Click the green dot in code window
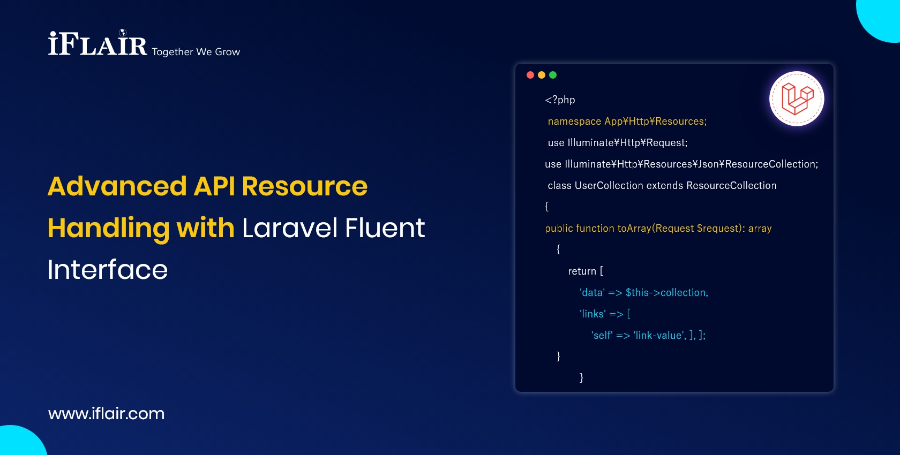Viewport: 900px width, 455px height. (553, 75)
